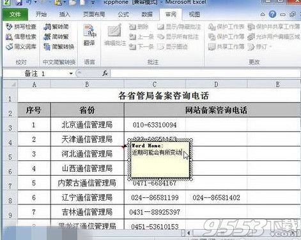Open 信息检索 research tool

(21, 37)
